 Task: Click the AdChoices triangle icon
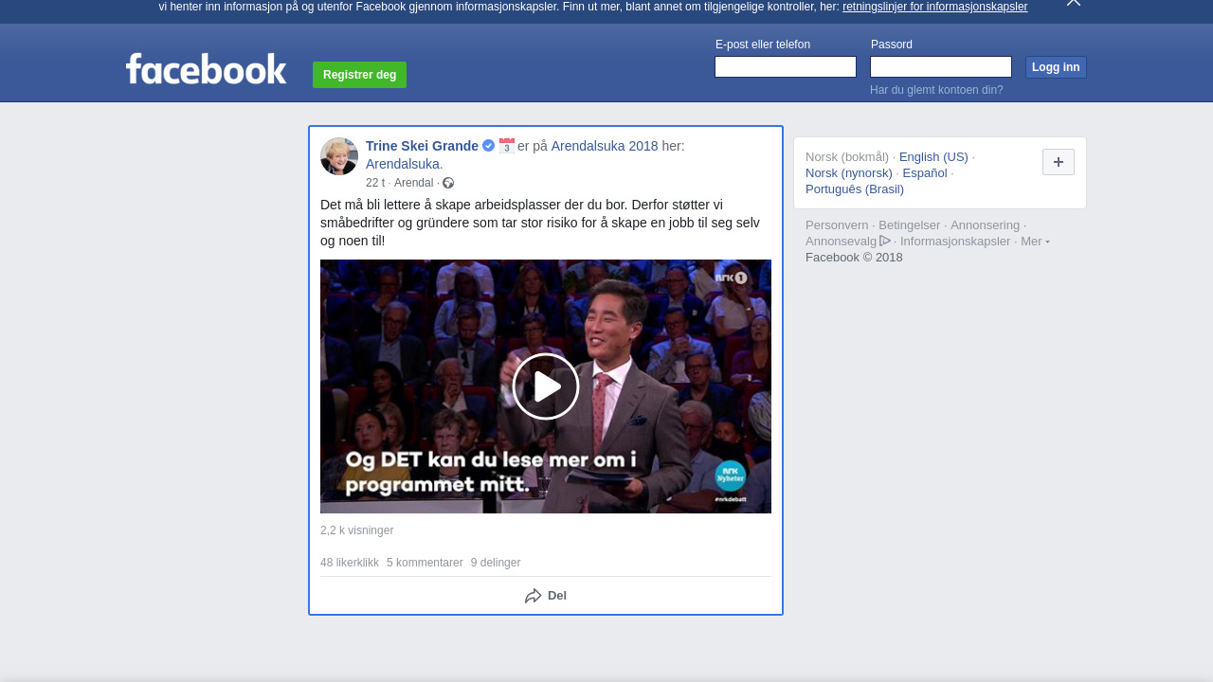(885, 241)
